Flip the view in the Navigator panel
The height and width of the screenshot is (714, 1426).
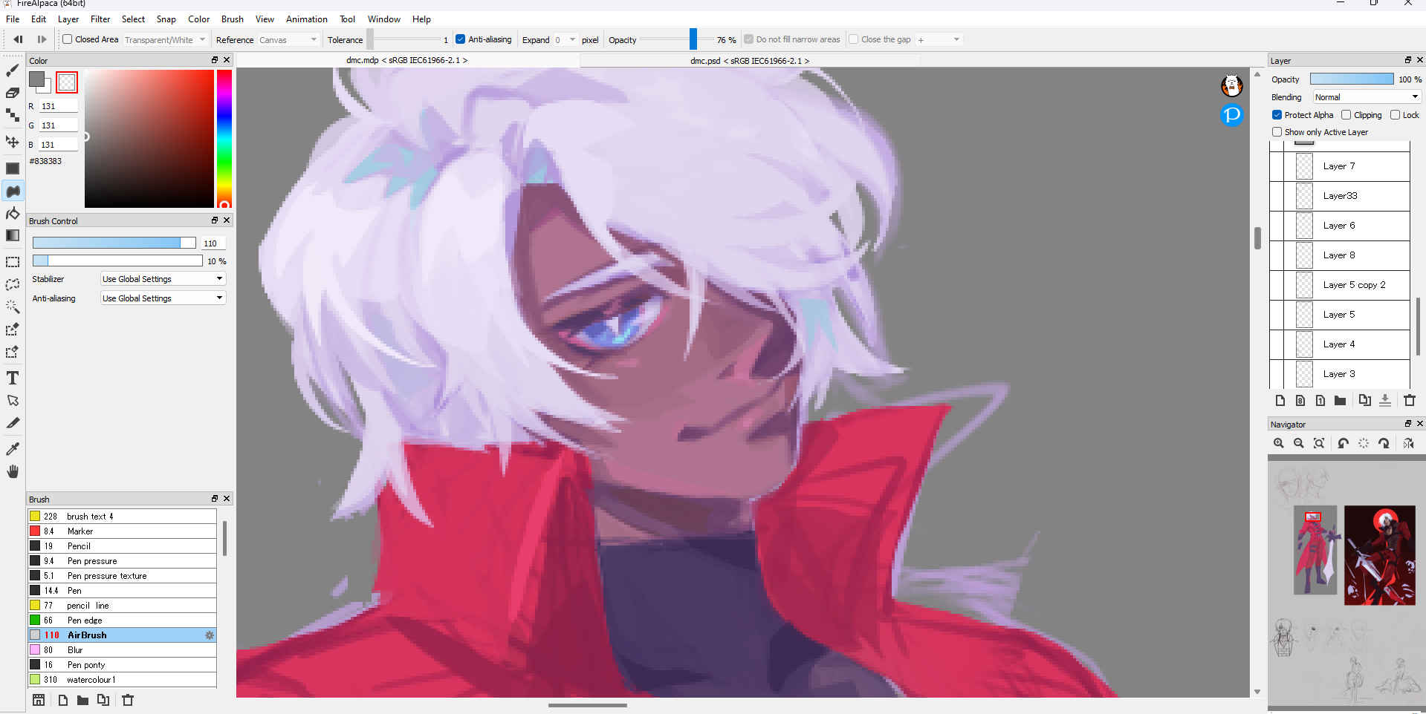click(x=1408, y=443)
